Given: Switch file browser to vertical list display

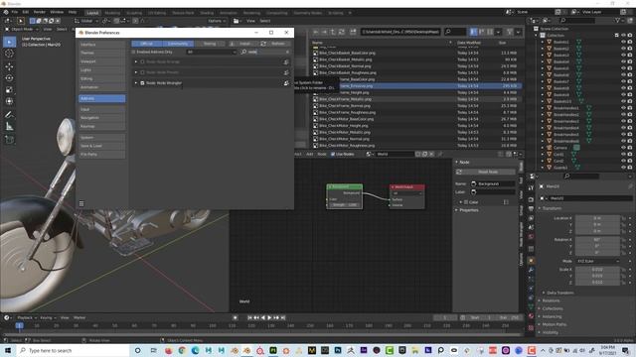Looking at the screenshot, I should coord(473,32).
